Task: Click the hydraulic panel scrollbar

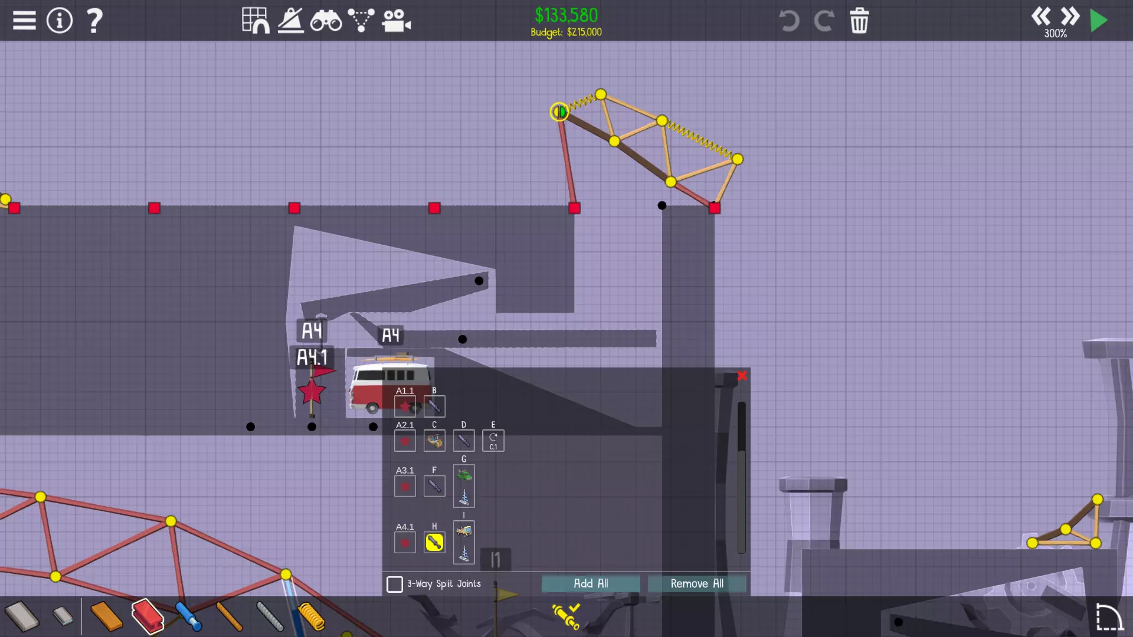Action: pos(741,478)
